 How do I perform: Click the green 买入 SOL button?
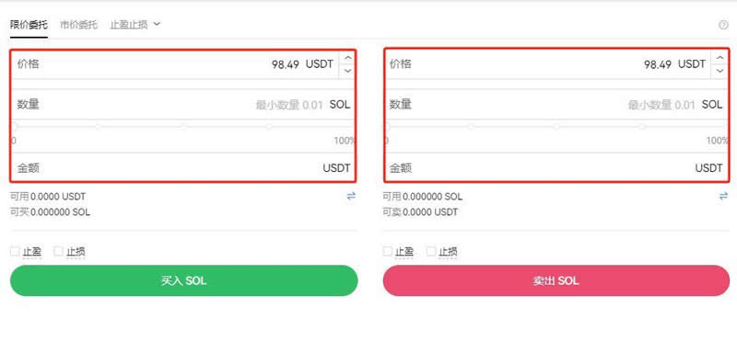[x=183, y=280]
